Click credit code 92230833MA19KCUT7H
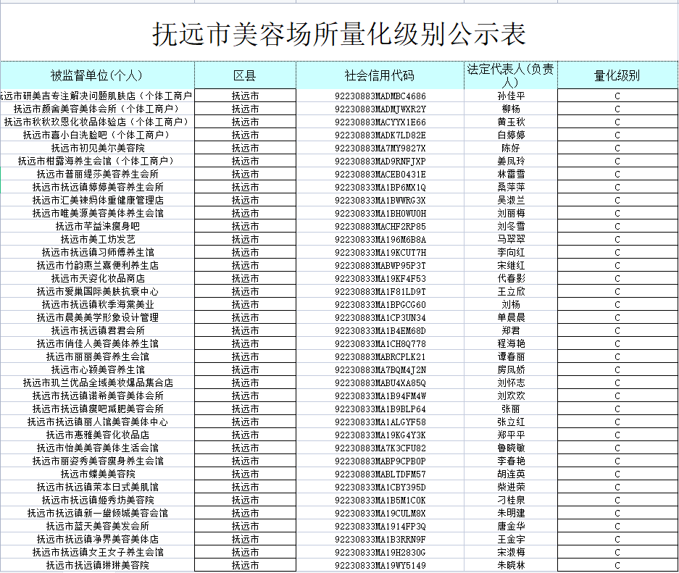Image resolution: width=679 pixels, height=573 pixels. (x=380, y=252)
